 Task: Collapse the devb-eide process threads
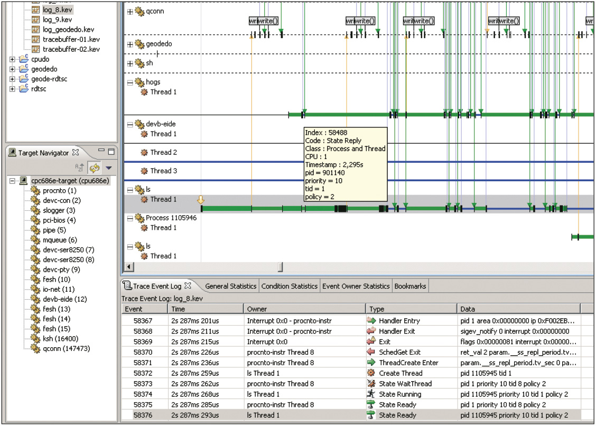130,125
